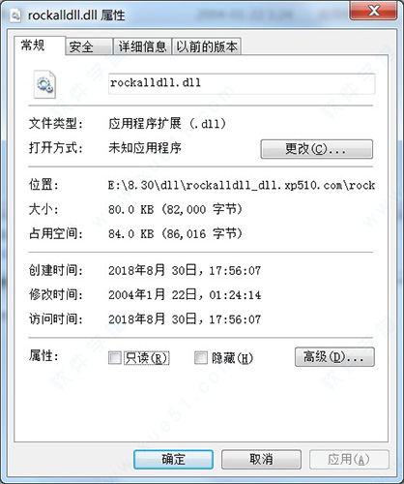Cancel with the 取消 button
This screenshot has width=404, height=484.
(x=261, y=460)
